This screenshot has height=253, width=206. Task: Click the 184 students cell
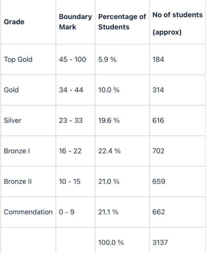click(x=158, y=59)
